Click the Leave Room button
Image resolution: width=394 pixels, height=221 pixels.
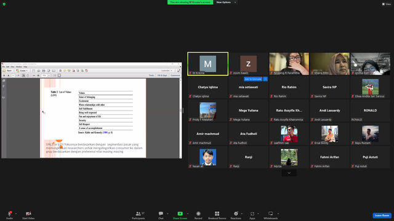point(382,215)
